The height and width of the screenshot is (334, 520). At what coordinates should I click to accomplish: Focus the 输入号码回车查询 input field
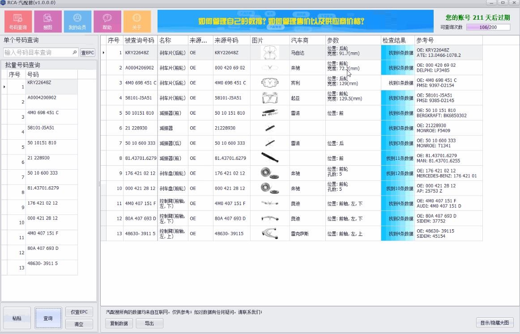[38, 52]
